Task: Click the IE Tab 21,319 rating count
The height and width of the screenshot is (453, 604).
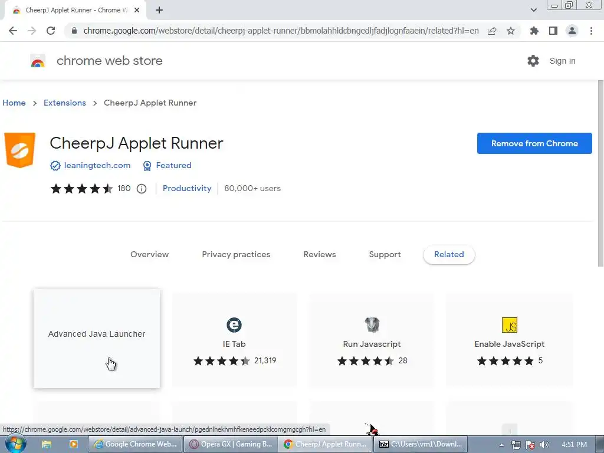Action: tap(265, 360)
